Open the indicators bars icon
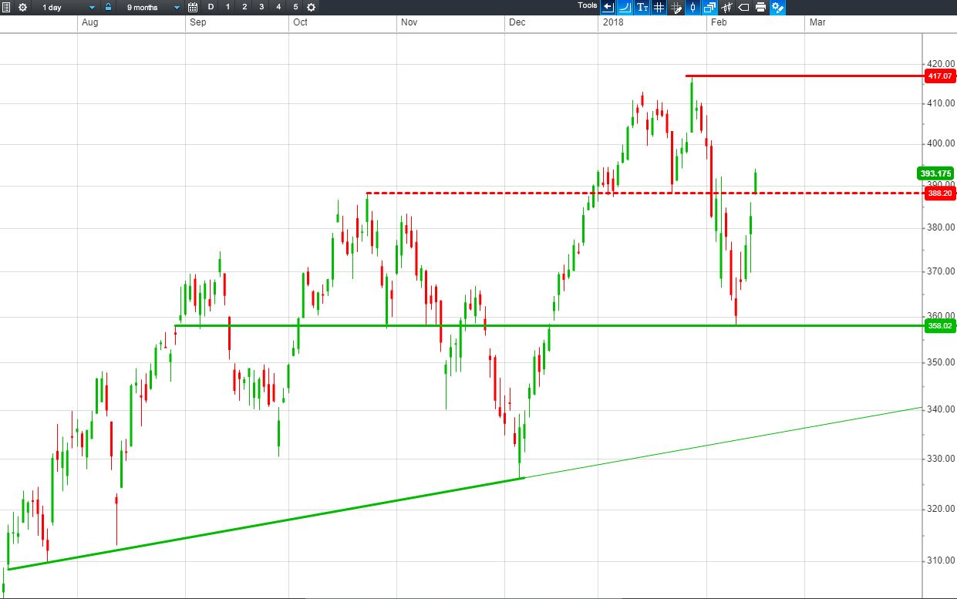Screen dimensions: 957x599 click(x=726, y=7)
